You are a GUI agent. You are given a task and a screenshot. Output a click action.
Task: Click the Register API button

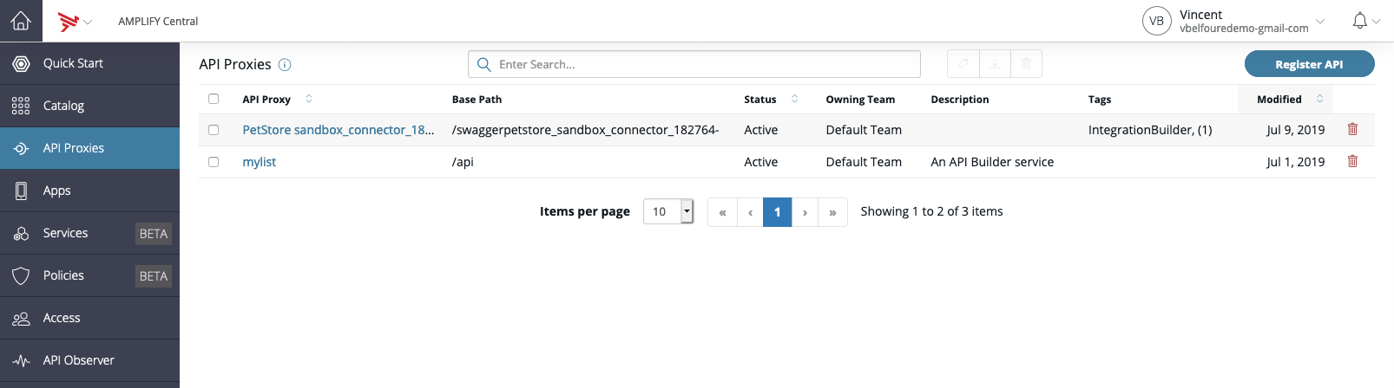pyautogui.click(x=1309, y=64)
